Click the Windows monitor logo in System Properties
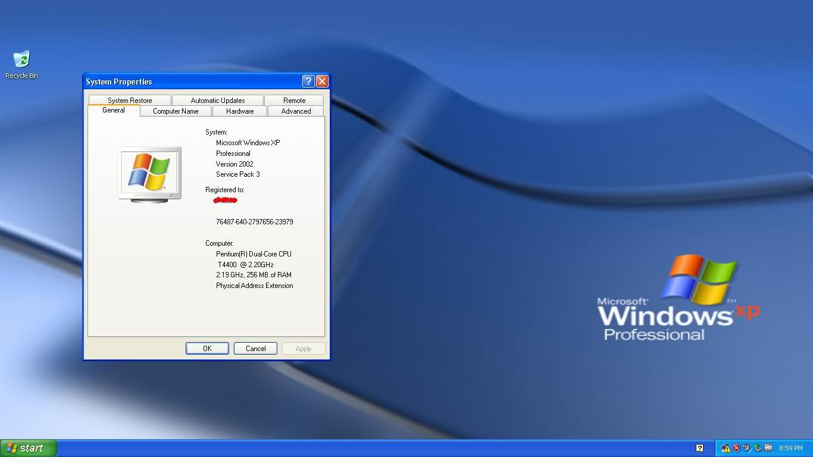 tap(149, 173)
